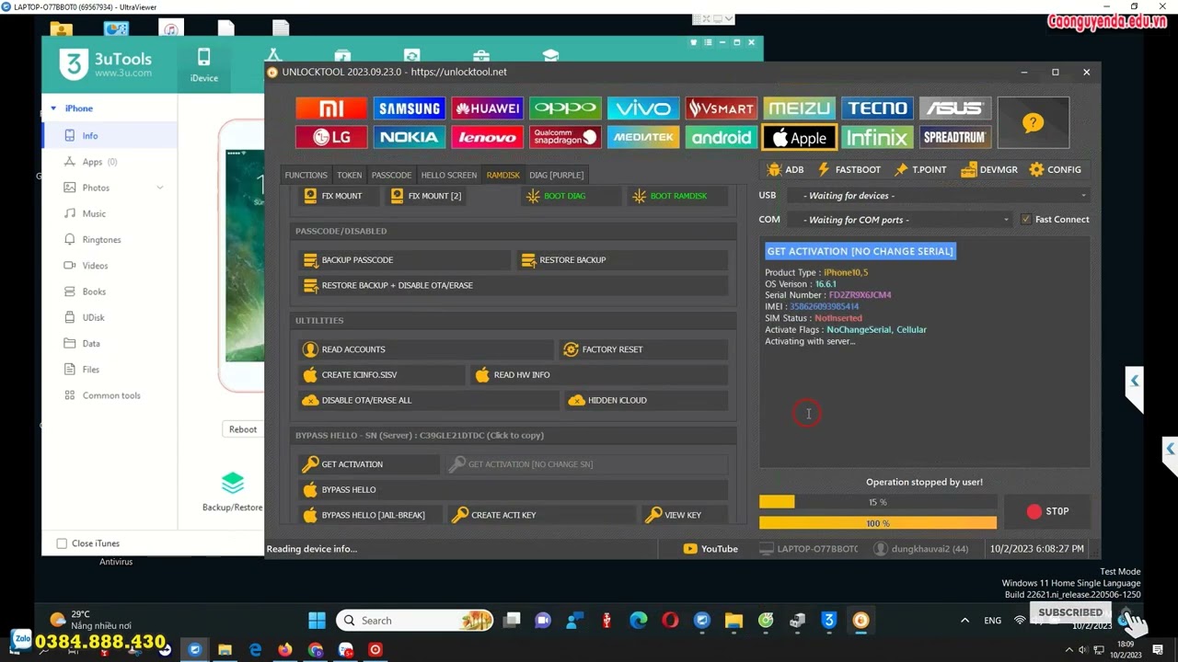Expand the Photos chevron in 3uTools sidebar
1178x662 pixels.
point(160,188)
